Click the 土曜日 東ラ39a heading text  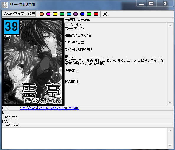(77, 20)
